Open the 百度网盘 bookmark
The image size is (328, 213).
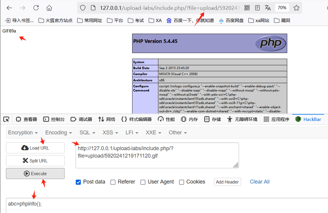point(231,21)
